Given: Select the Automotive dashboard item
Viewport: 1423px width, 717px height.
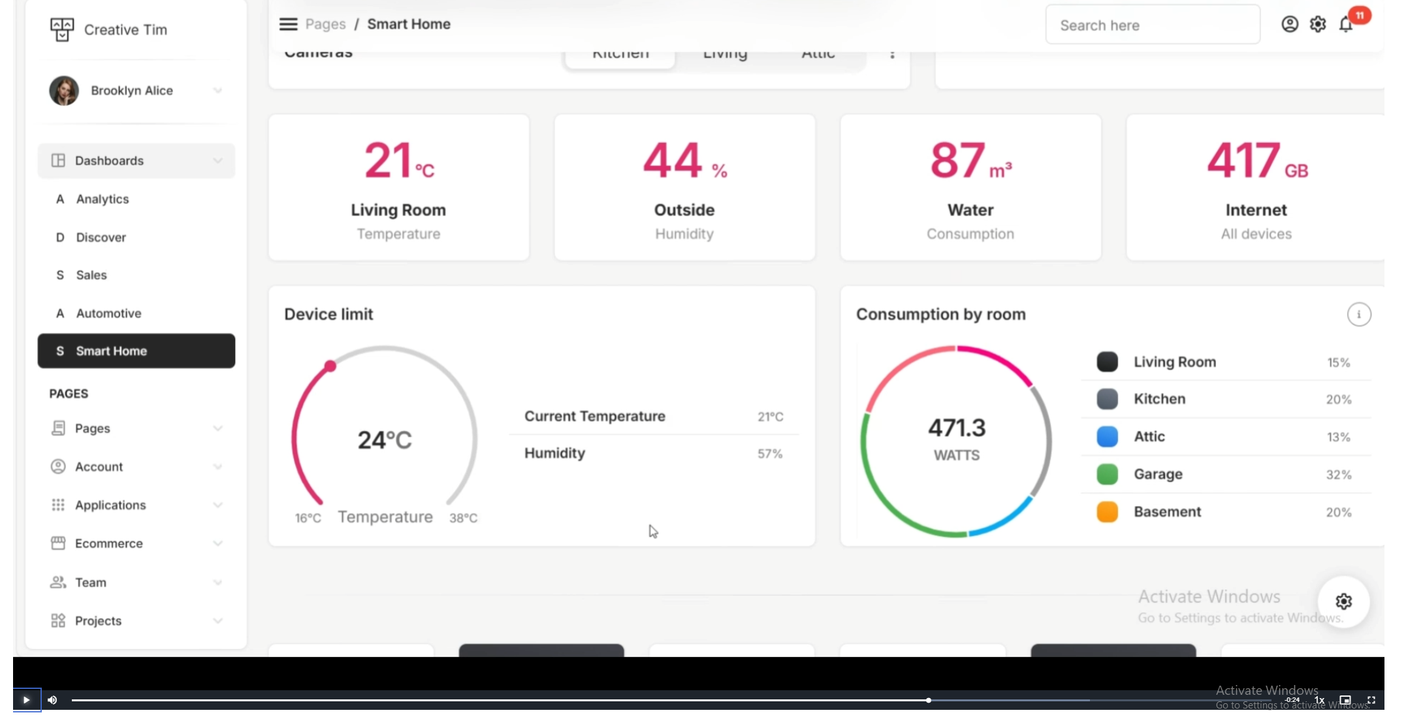Looking at the screenshot, I should tap(108, 313).
